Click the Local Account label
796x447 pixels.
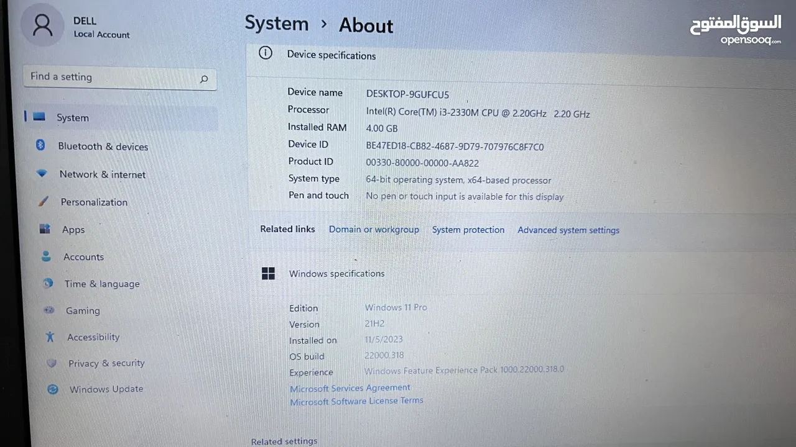[101, 35]
